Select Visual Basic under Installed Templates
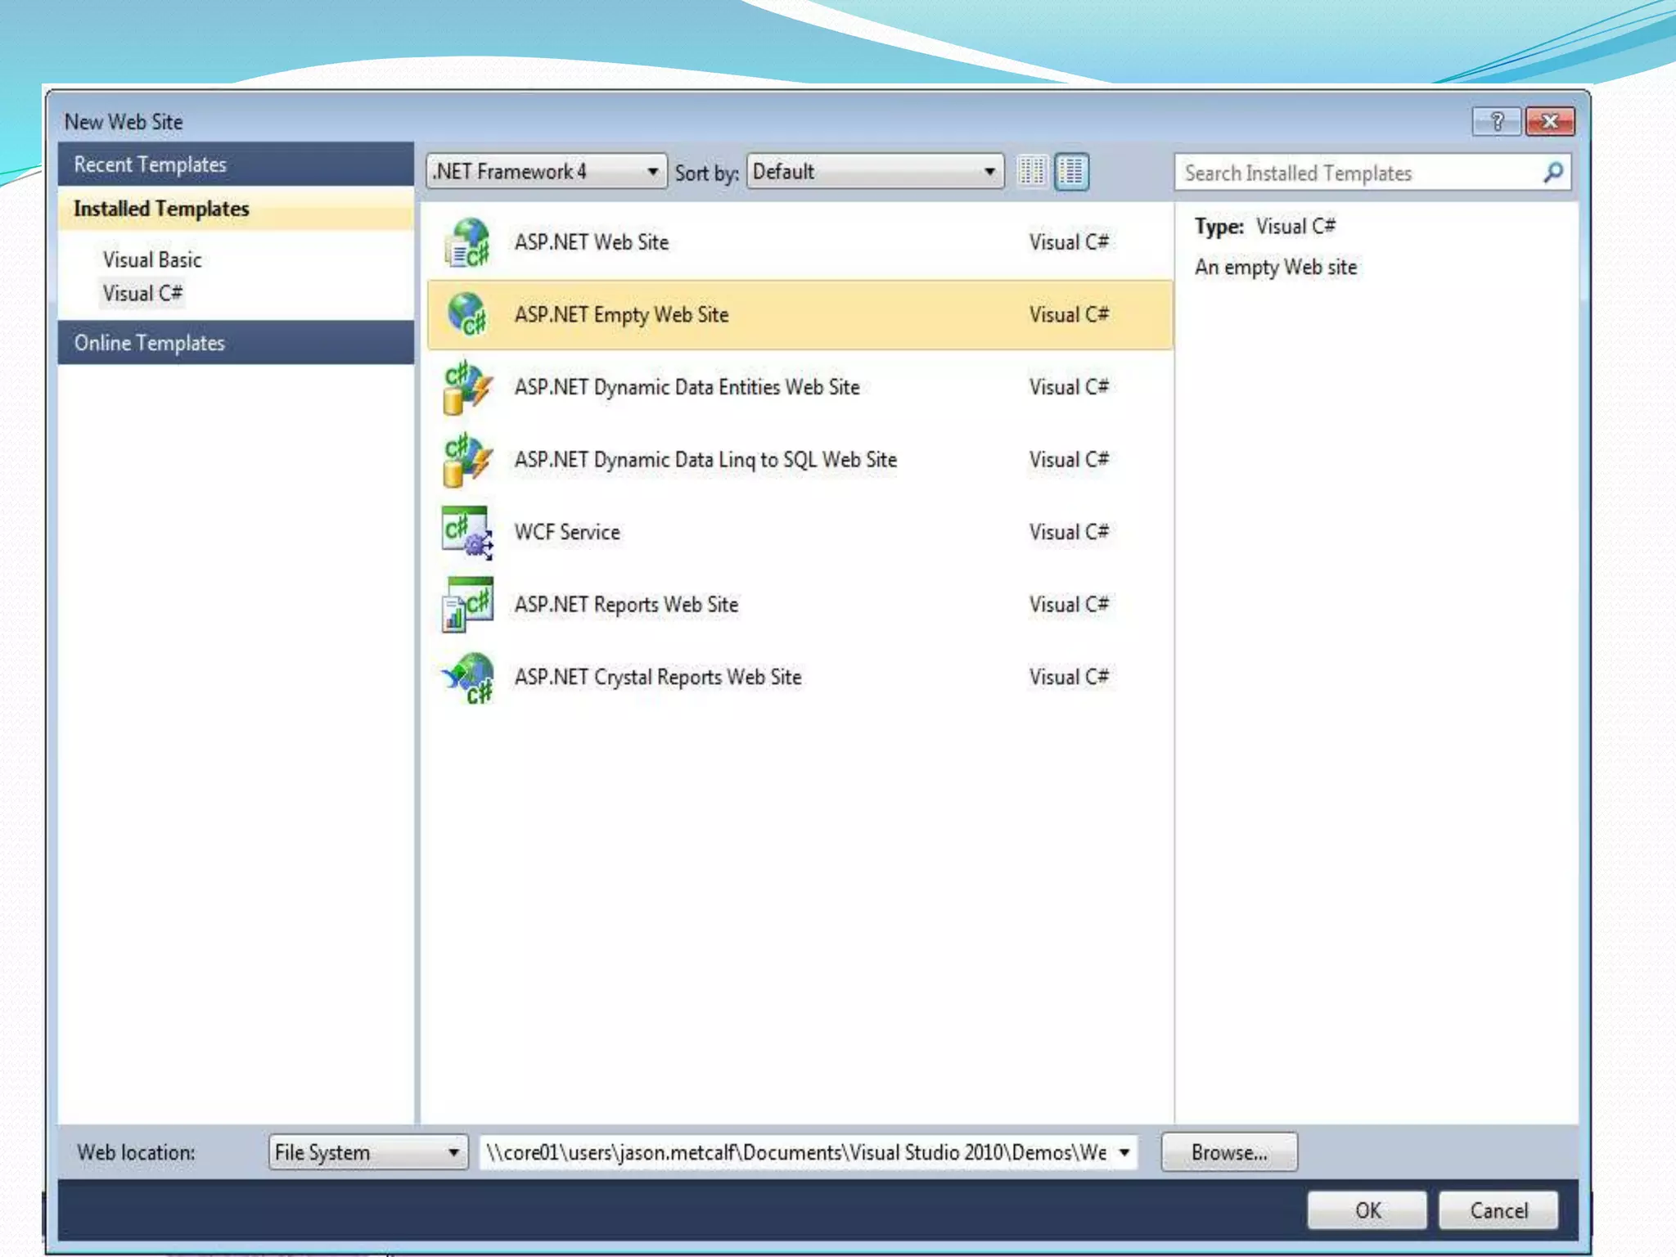1676x1257 pixels. pos(152,260)
